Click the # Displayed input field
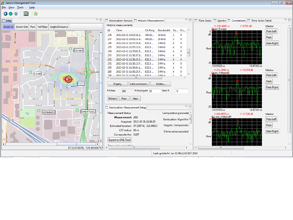Screen dimensions: 293x220 154,91
